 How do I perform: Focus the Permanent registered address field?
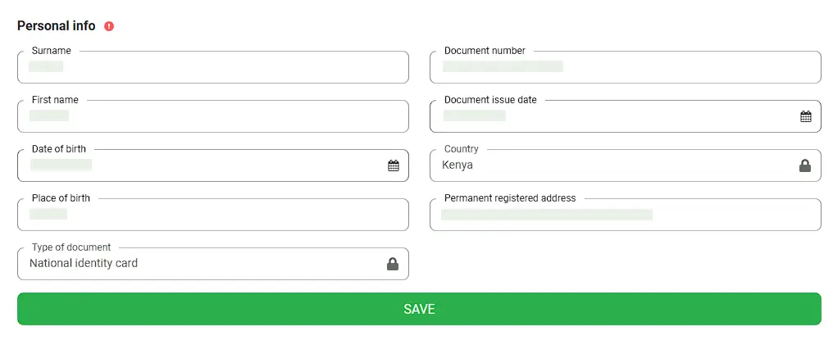(625, 215)
